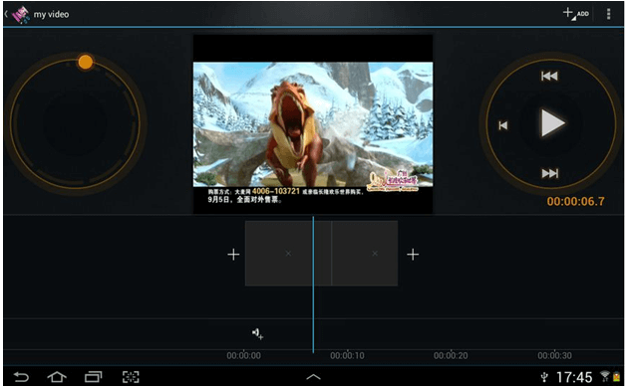Viewport: 626px width, 389px height.
Task: Tap the Android back navigation button
Action: click(x=21, y=377)
